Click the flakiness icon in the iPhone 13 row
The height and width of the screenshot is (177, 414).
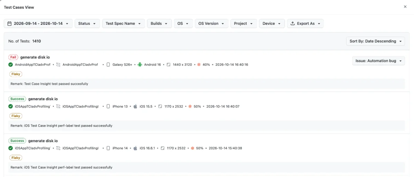(190, 106)
